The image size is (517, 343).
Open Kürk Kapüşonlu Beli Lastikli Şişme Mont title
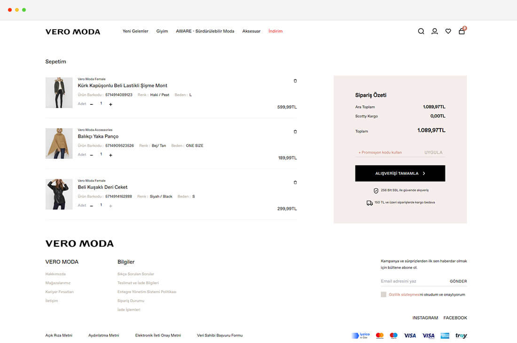[x=122, y=86]
